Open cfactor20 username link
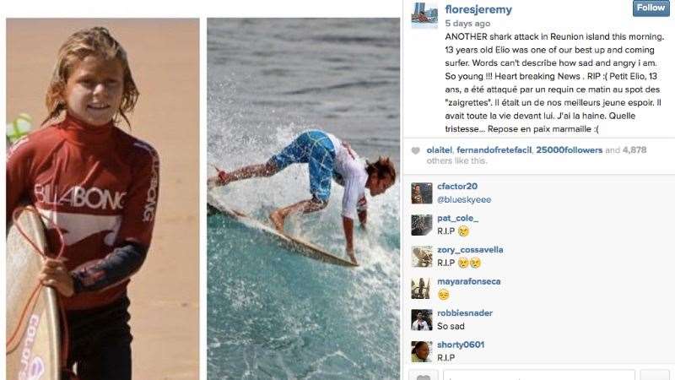The height and width of the screenshot is (380, 675). (457, 186)
